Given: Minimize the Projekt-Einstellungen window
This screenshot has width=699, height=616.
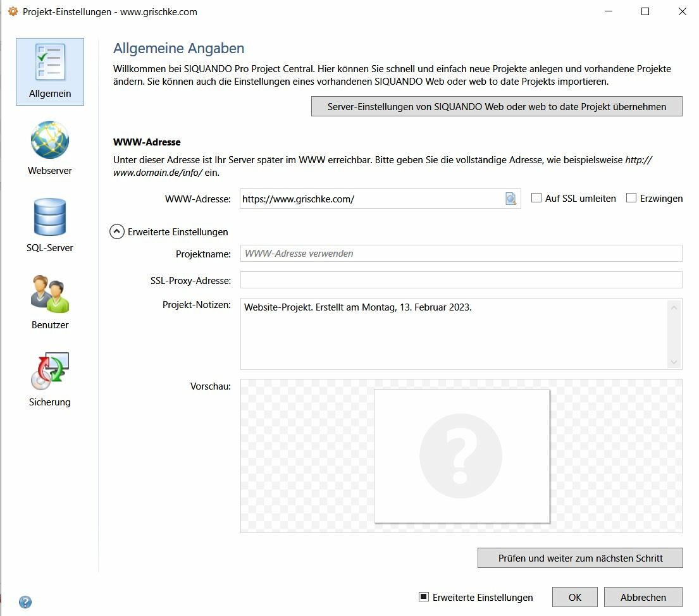Looking at the screenshot, I should [x=609, y=11].
